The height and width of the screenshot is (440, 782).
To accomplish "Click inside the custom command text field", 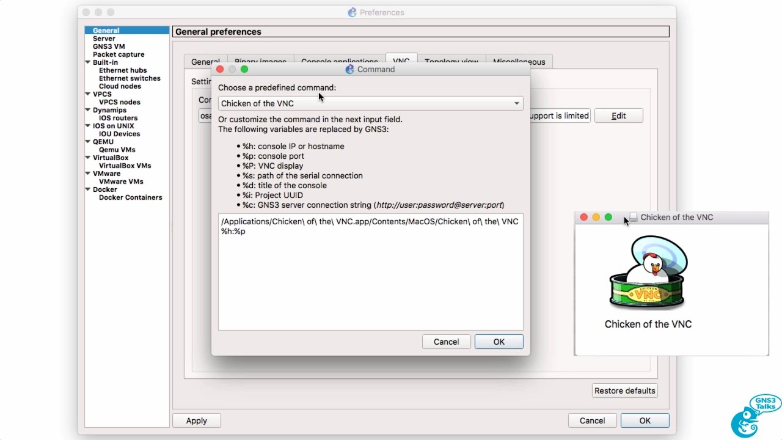I will click(370, 272).
